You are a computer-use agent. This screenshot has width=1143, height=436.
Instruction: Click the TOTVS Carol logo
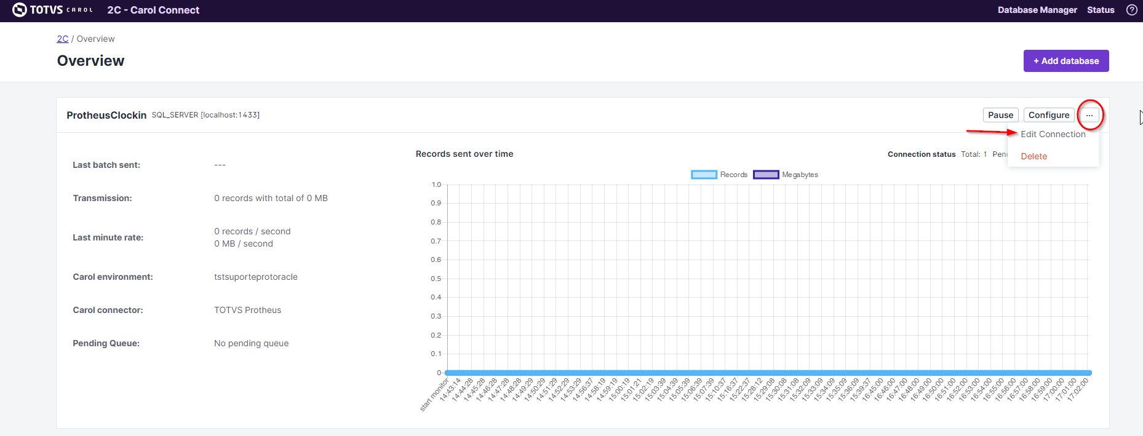point(52,10)
